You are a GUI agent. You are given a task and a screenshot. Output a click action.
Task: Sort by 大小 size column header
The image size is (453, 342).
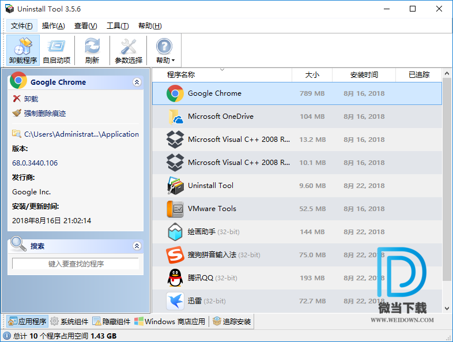pyautogui.click(x=312, y=75)
